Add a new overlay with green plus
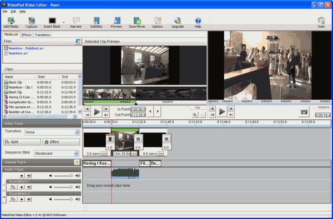 point(77,162)
